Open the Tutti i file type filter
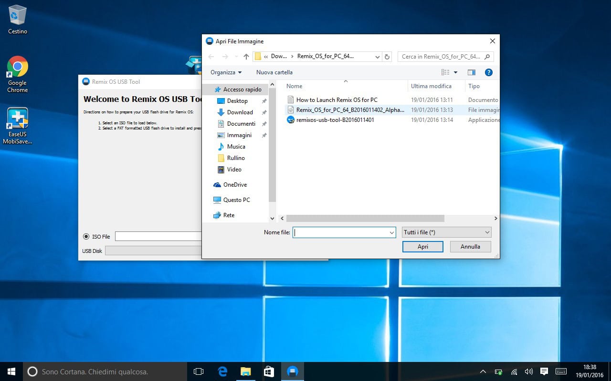This screenshot has width=611, height=381. (447, 232)
